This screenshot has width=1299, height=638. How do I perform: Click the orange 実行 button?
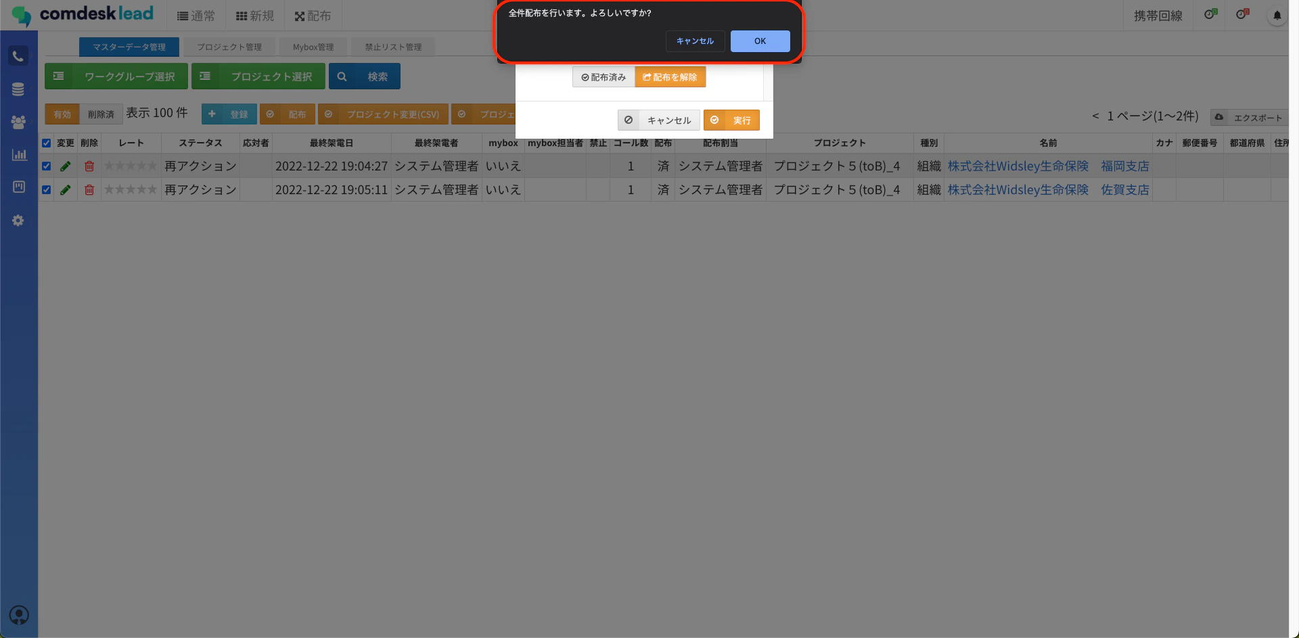(x=731, y=120)
